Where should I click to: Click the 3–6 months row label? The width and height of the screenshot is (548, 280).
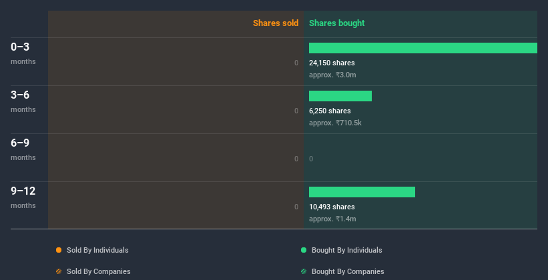click(23, 101)
